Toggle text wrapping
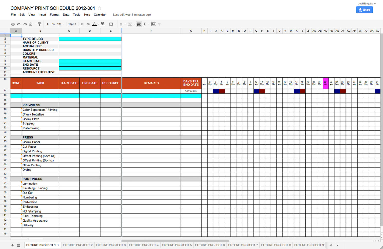The image size is (383, 249). [138, 24]
